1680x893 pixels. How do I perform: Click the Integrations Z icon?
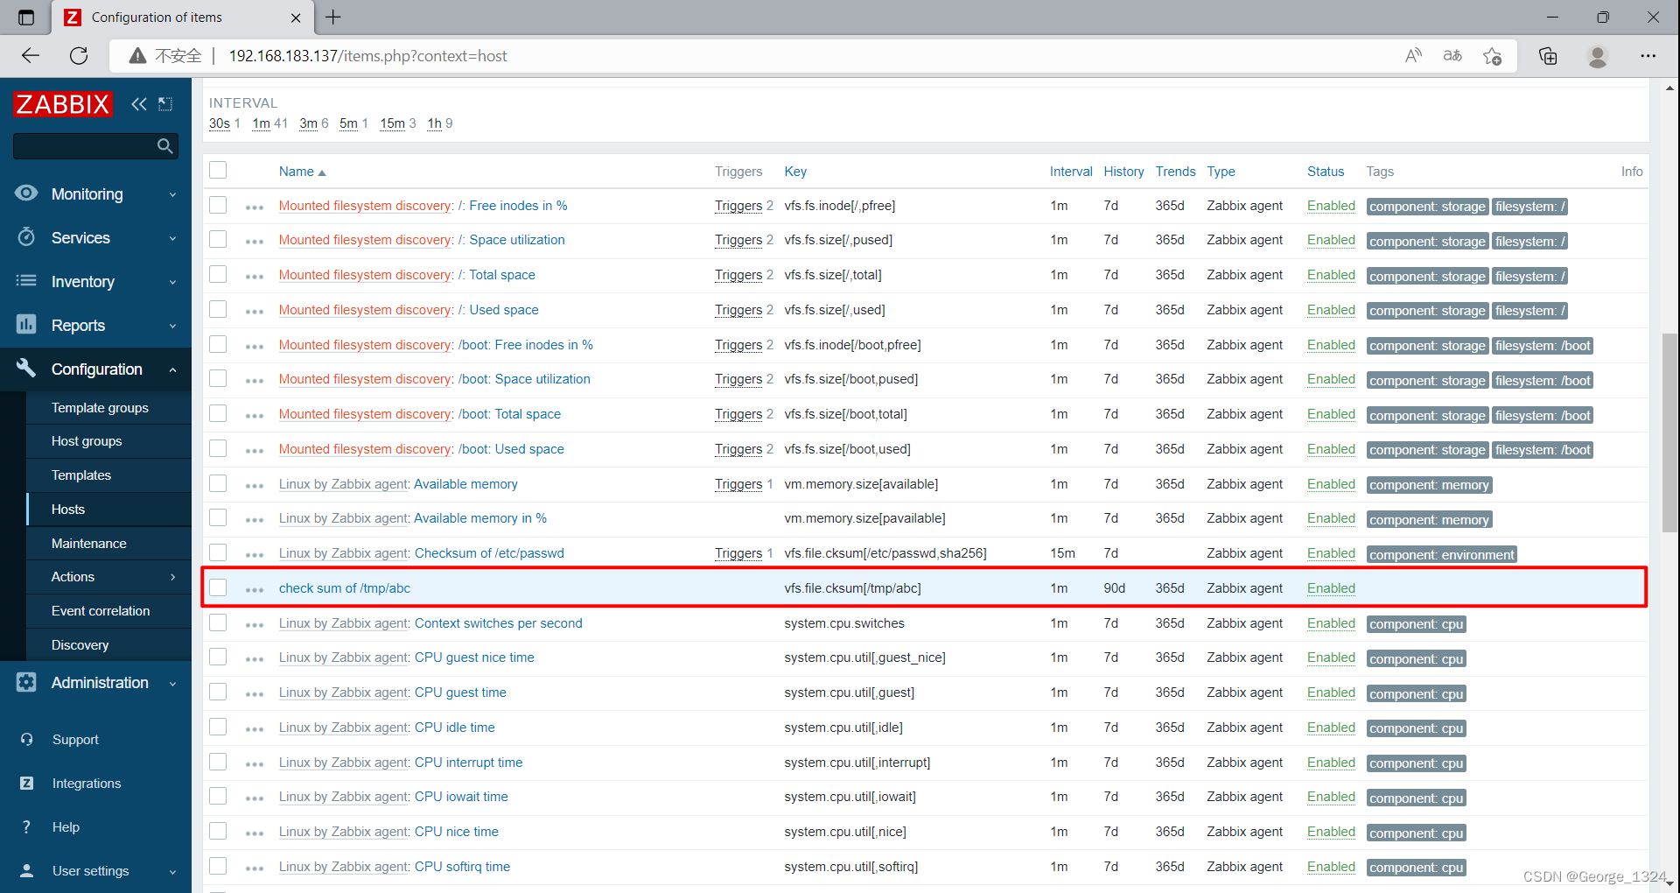[x=27, y=784]
